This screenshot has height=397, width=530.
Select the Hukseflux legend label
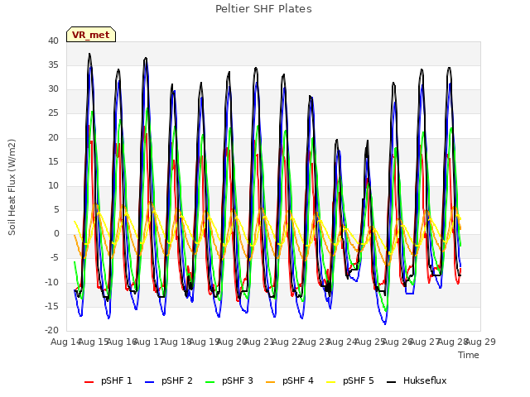coord(425,380)
